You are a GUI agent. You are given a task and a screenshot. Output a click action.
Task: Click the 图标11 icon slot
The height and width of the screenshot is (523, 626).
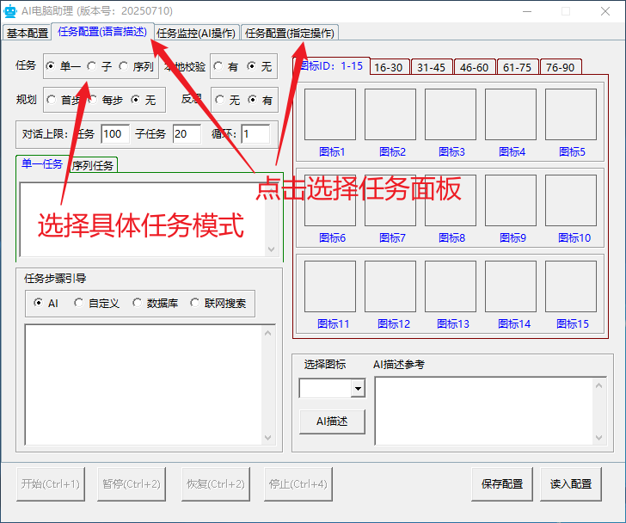tap(330, 286)
